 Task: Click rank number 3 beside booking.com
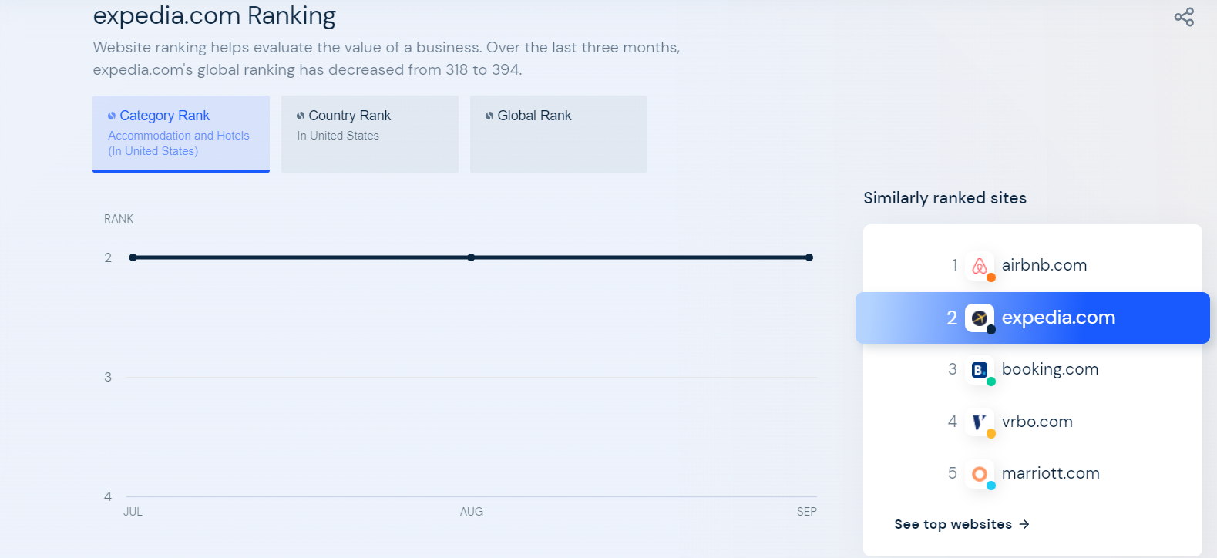pyautogui.click(x=953, y=369)
